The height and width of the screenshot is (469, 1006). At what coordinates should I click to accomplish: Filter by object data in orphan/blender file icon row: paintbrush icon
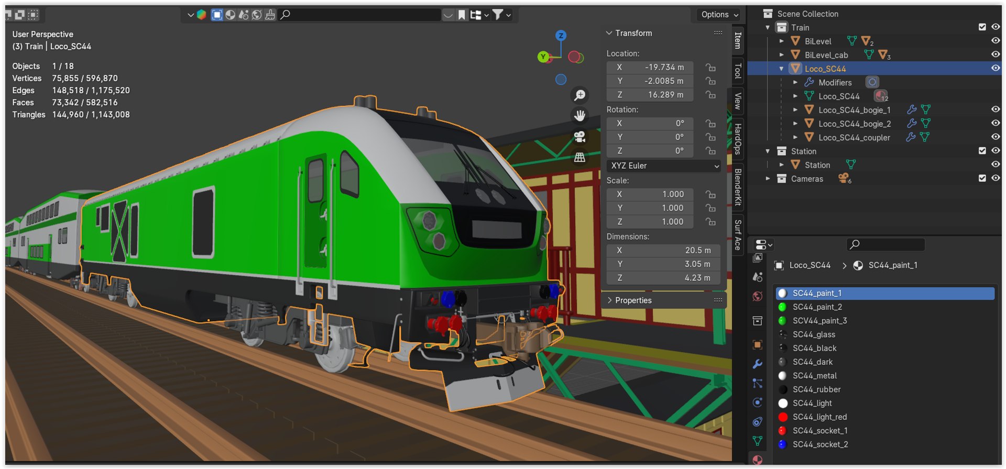(270, 15)
